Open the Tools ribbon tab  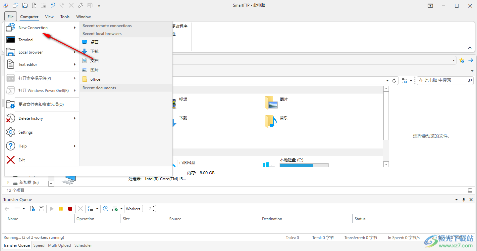(x=65, y=17)
